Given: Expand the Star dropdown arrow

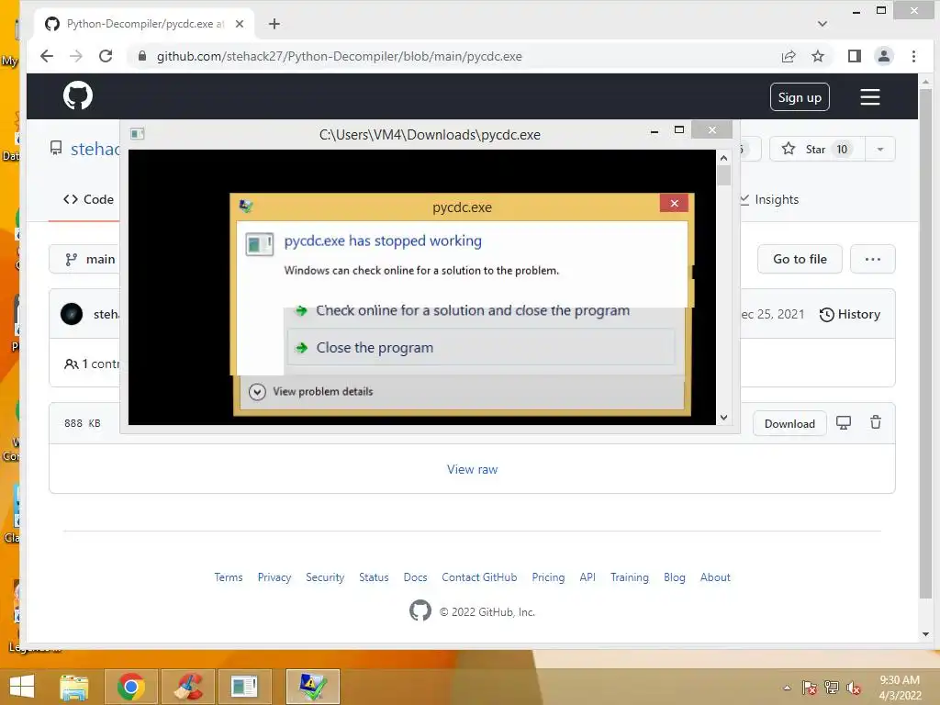Looking at the screenshot, I should [x=880, y=150].
